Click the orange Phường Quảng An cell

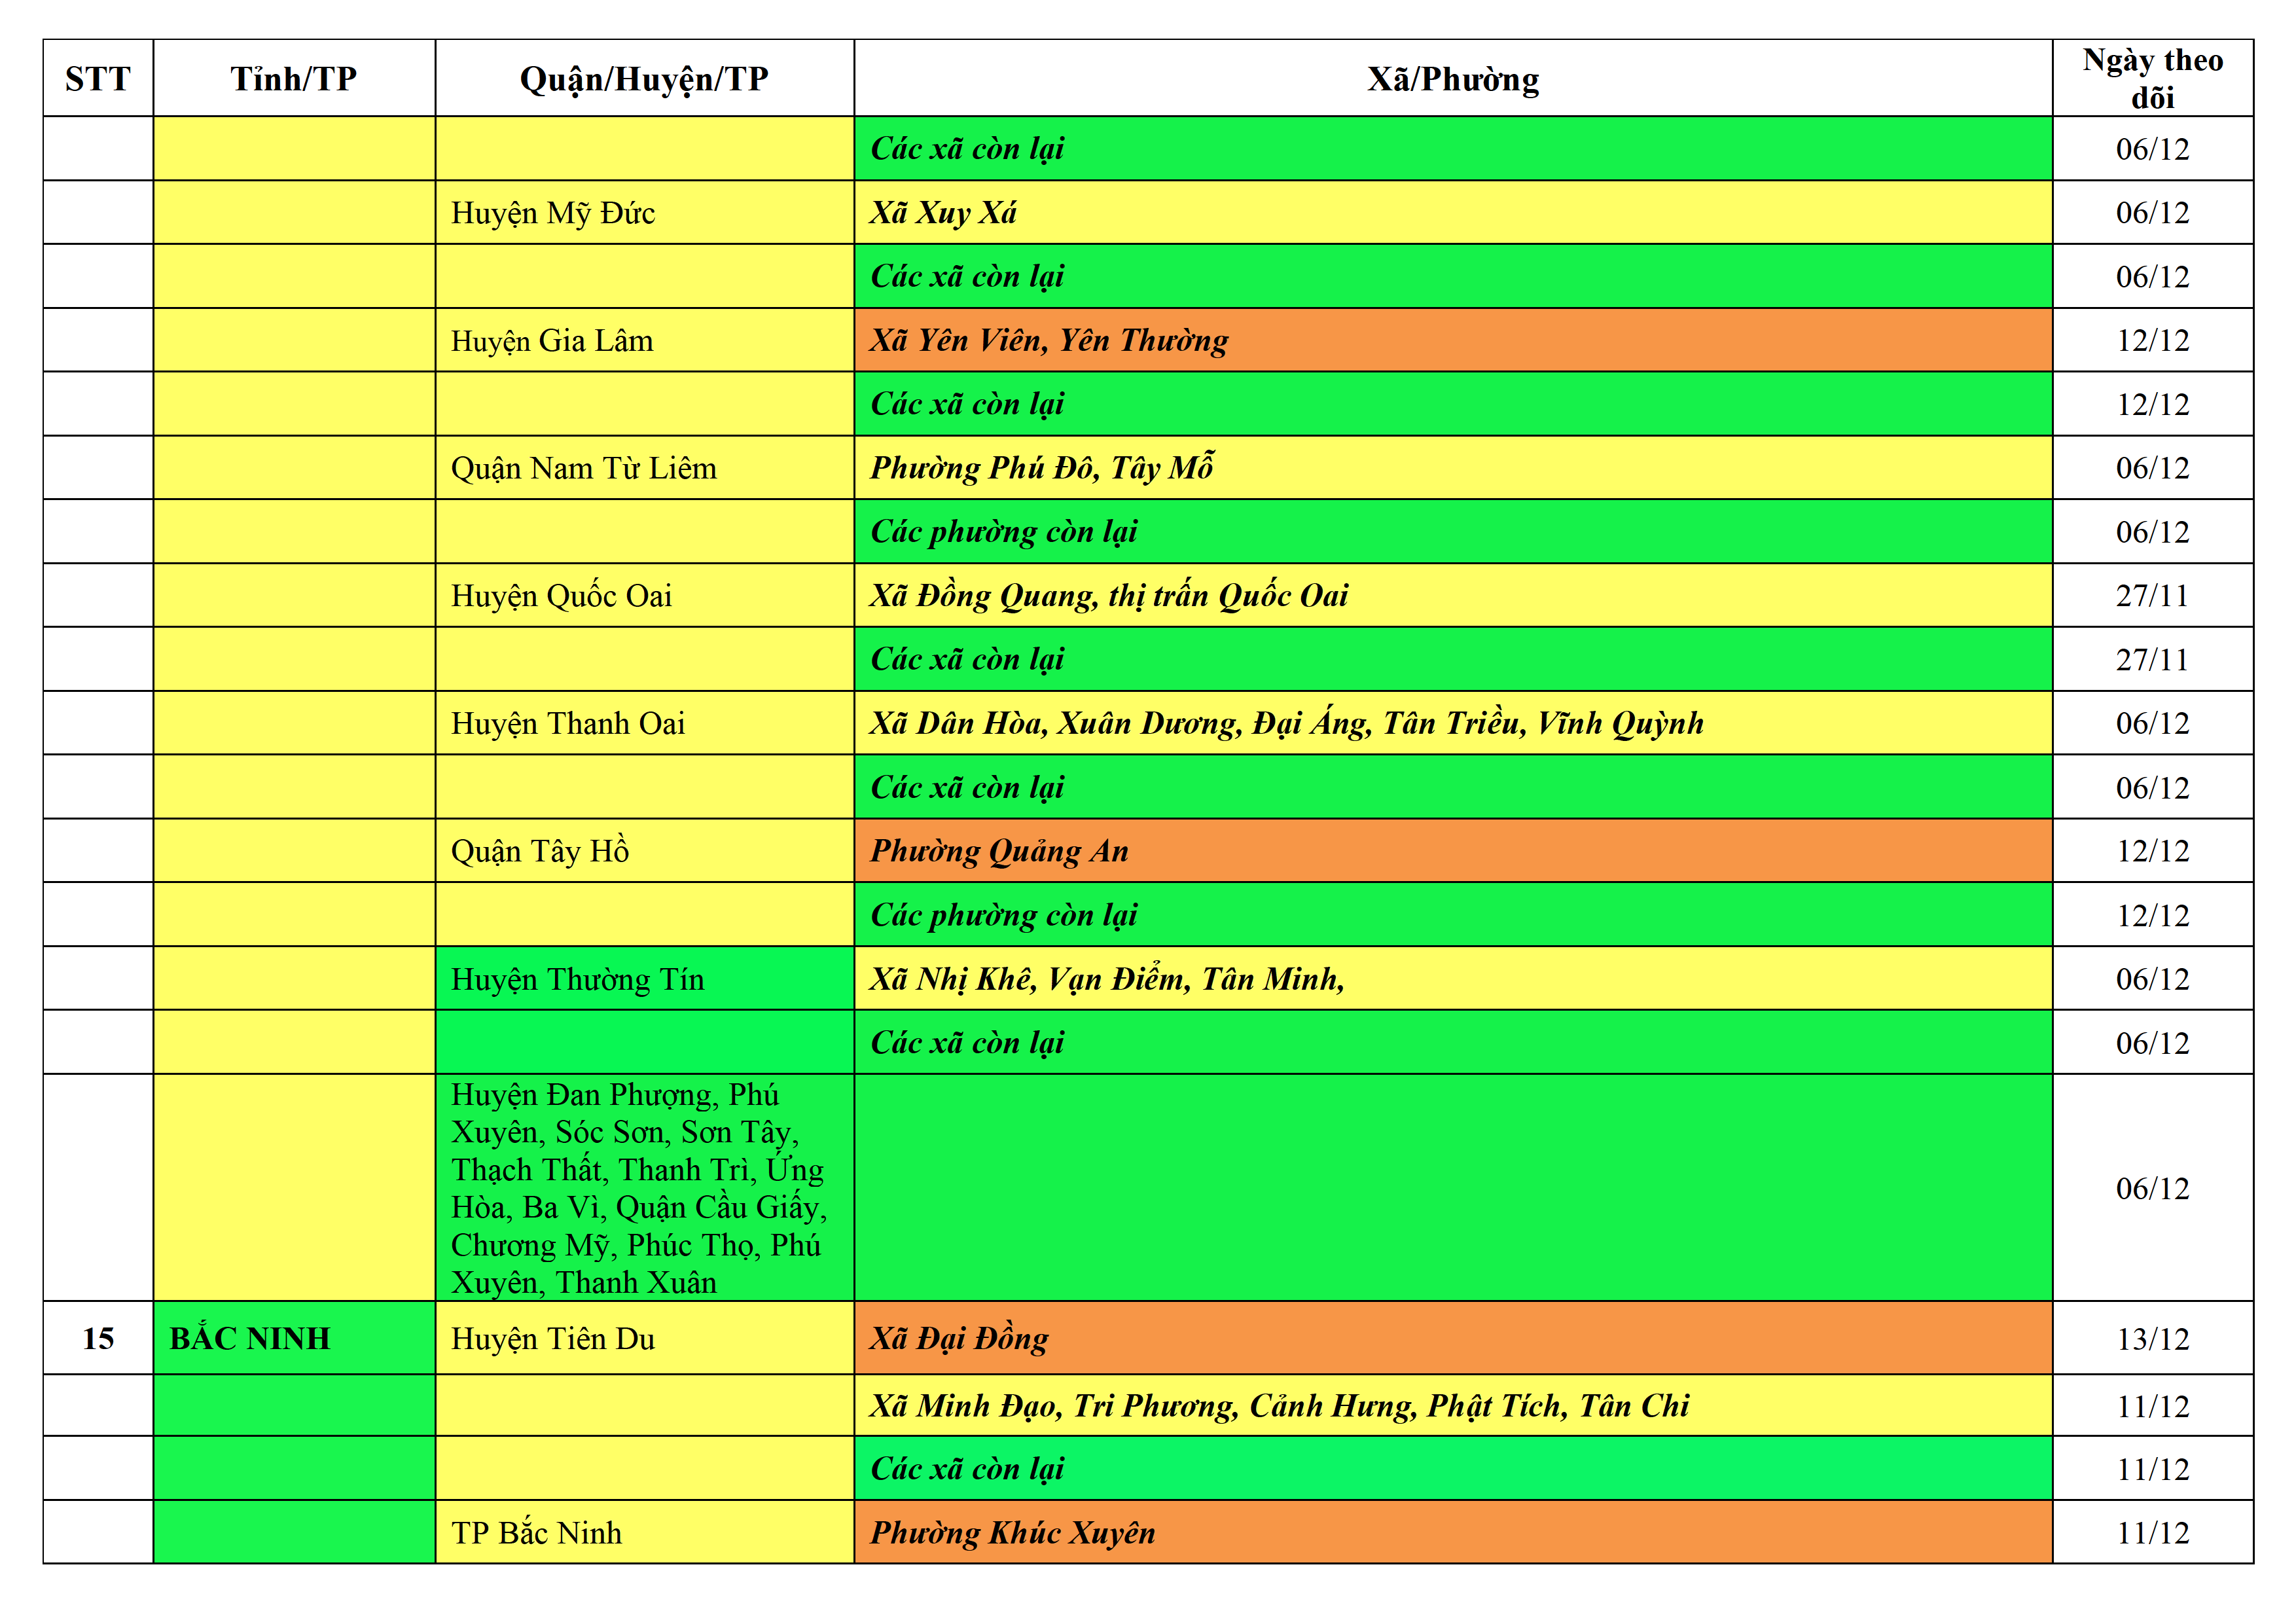tap(999, 851)
